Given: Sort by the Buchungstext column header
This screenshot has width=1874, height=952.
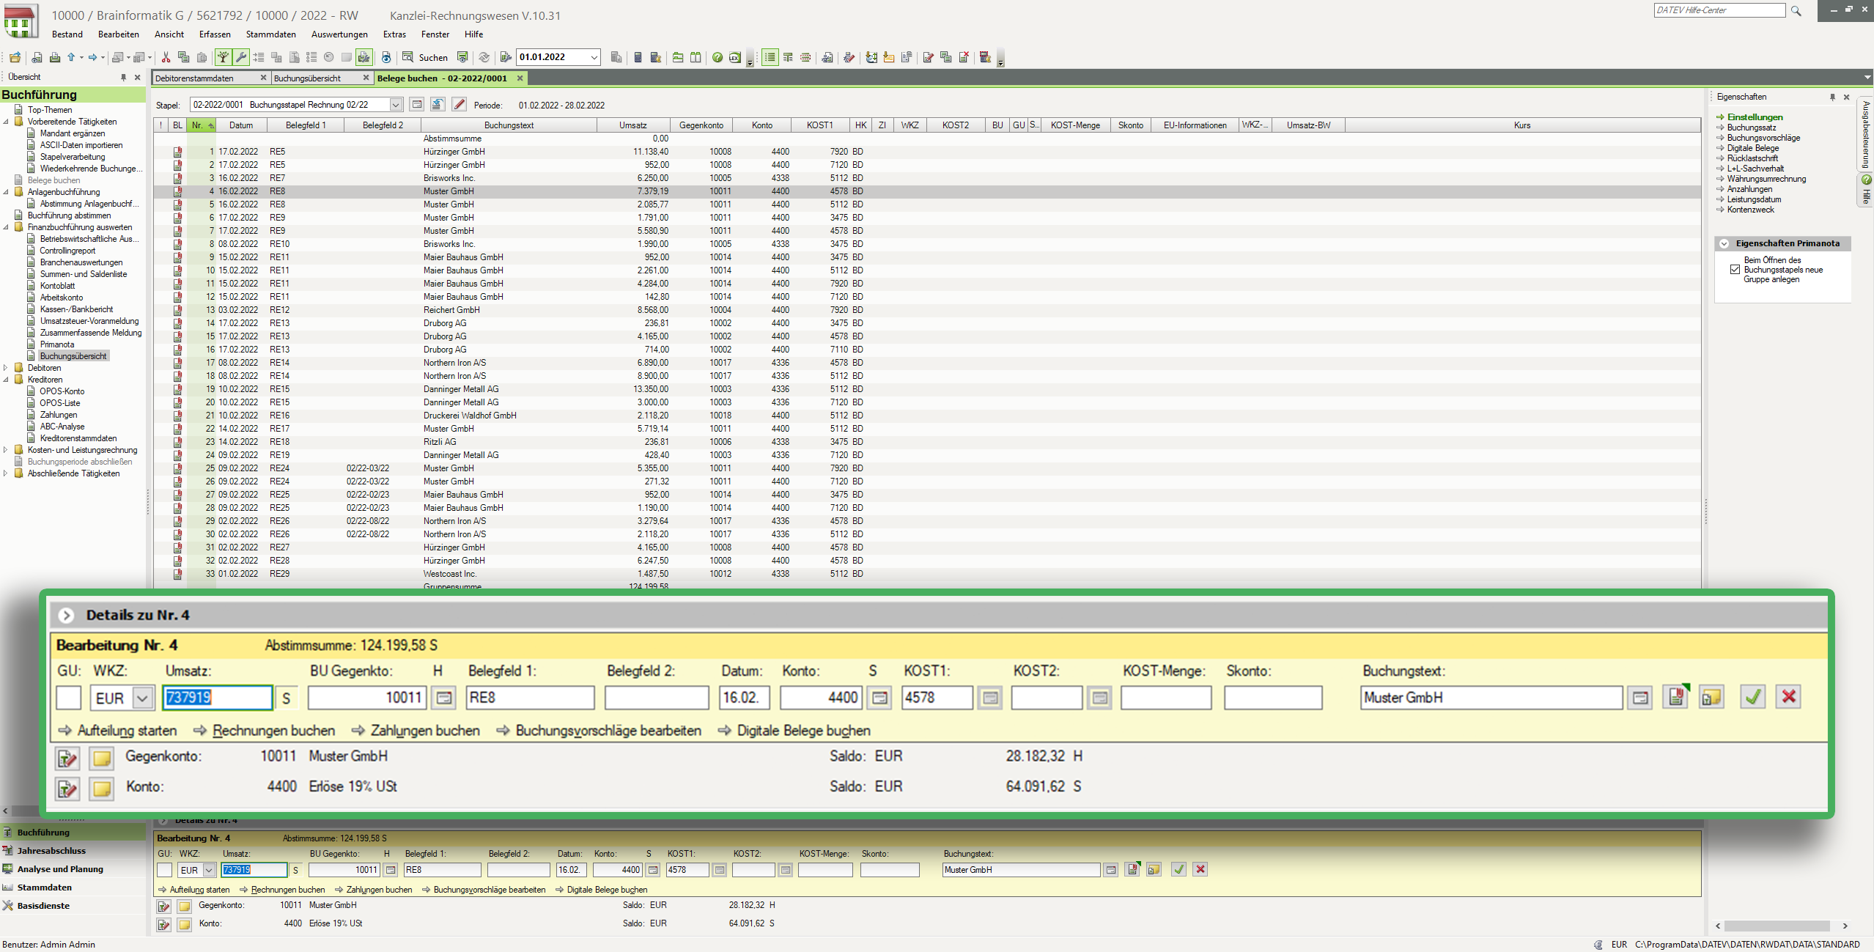Looking at the screenshot, I should 509,125.
